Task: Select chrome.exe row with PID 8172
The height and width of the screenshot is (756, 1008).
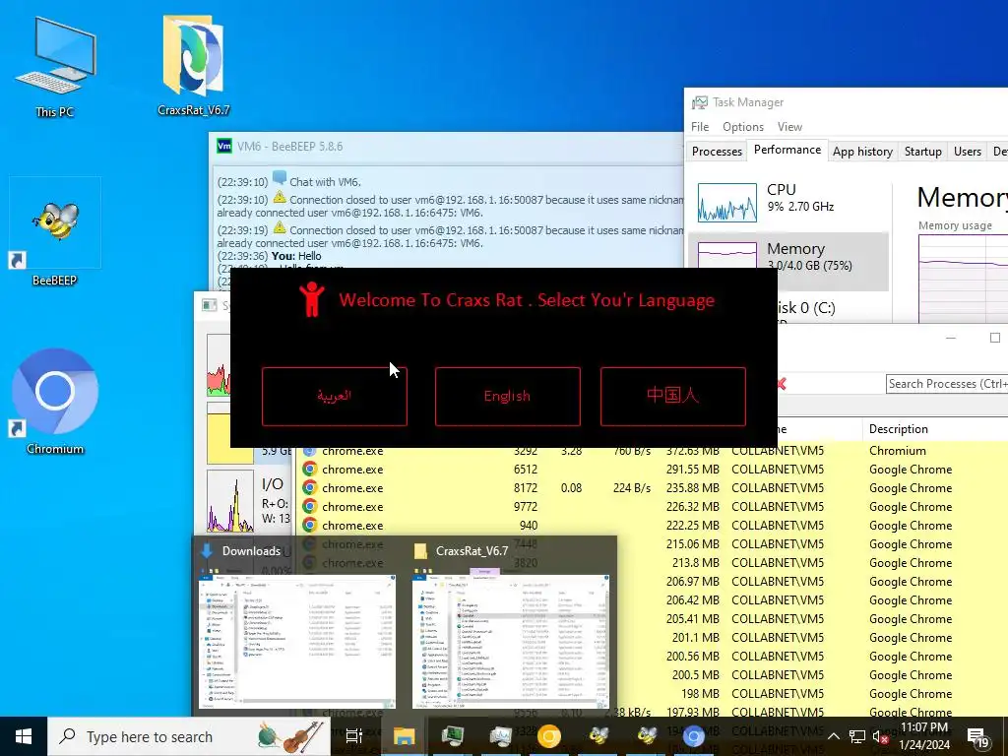Action: pos(652,488)
